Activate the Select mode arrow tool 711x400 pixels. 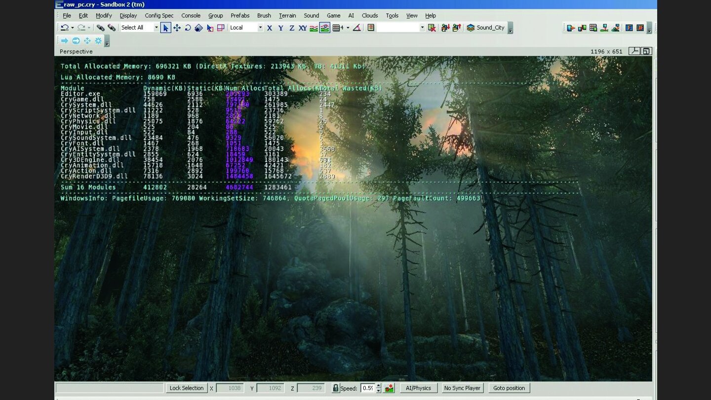(166, 28)
